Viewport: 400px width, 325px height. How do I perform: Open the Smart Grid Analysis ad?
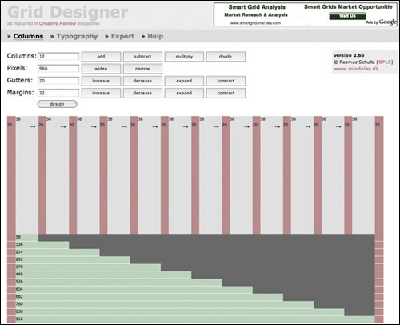257,7
